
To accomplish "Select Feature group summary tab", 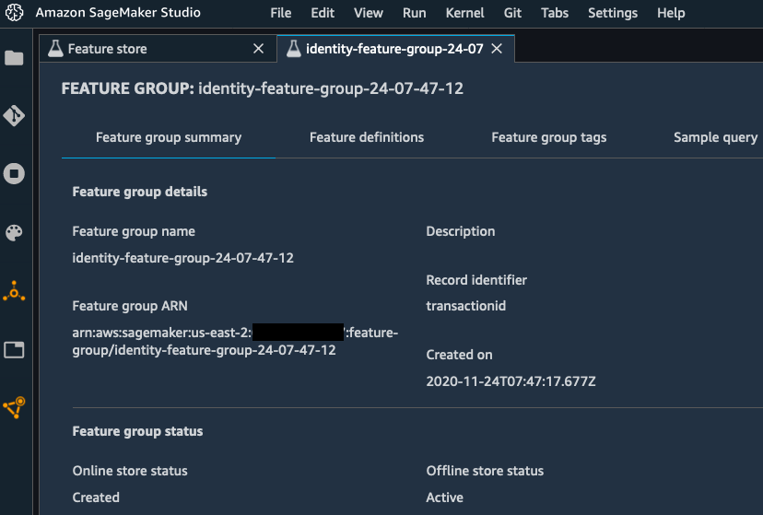I will tap(169, 137).
